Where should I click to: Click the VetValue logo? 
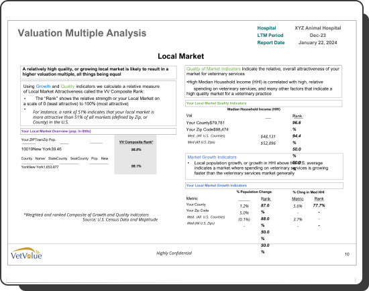coord(26,253)
